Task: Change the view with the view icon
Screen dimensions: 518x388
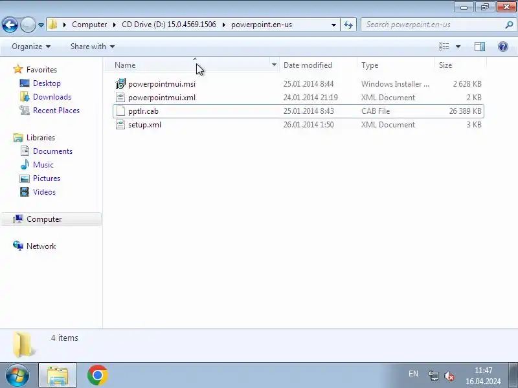Action: 444,47
